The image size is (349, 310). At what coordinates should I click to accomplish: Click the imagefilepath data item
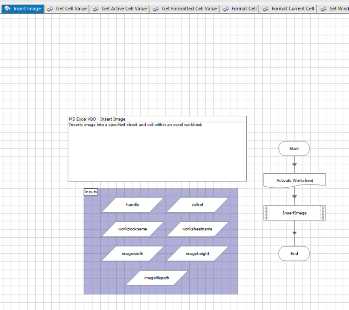tap(157, 278)
